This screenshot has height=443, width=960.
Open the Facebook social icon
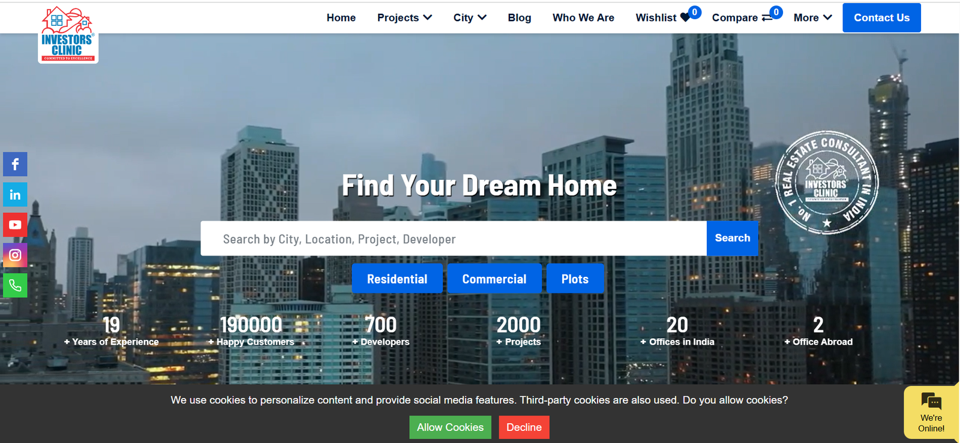click(15, 164)
